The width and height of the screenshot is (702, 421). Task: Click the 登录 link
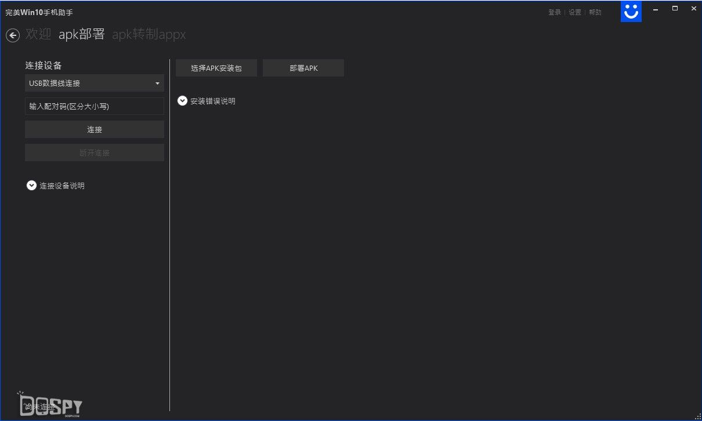[x=555, y=12]
